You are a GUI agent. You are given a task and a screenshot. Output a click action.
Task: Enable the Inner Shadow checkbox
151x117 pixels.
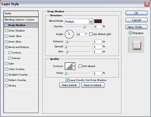coord(6,31)
